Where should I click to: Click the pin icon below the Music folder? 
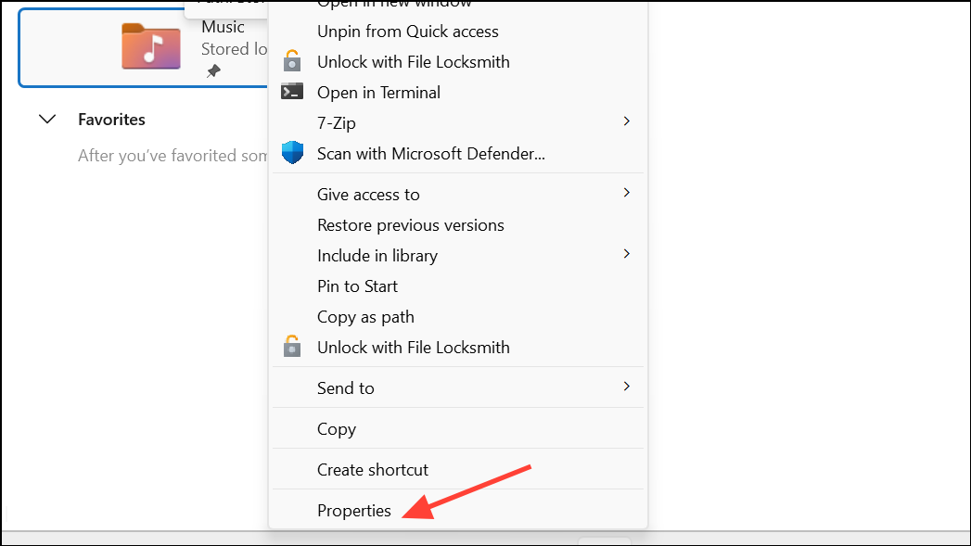[x=213, y=70]
